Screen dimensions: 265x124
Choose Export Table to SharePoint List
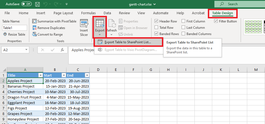[x=129, y=42]
